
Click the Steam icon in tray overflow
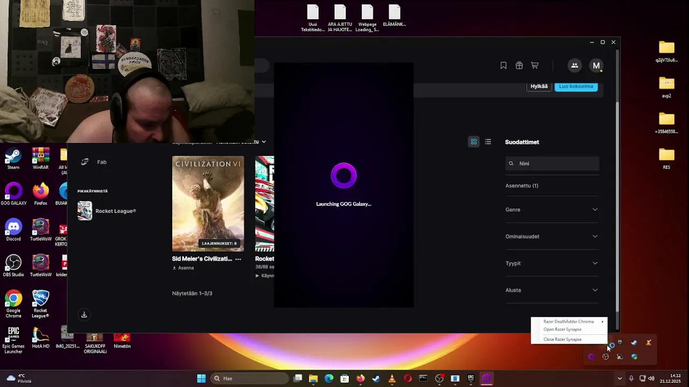pos(634,342)
